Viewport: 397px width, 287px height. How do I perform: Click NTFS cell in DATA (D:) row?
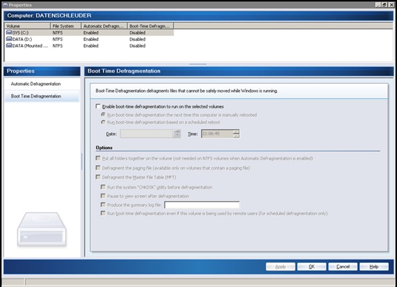click(58, 39)
